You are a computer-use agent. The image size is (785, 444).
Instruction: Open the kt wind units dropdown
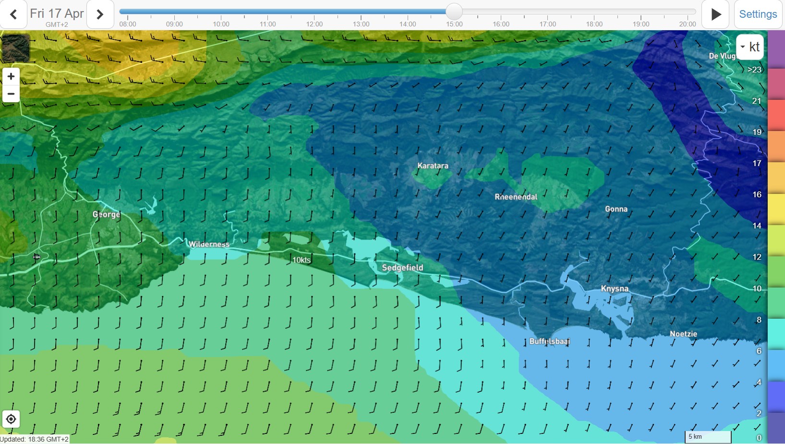coord(749,47)
